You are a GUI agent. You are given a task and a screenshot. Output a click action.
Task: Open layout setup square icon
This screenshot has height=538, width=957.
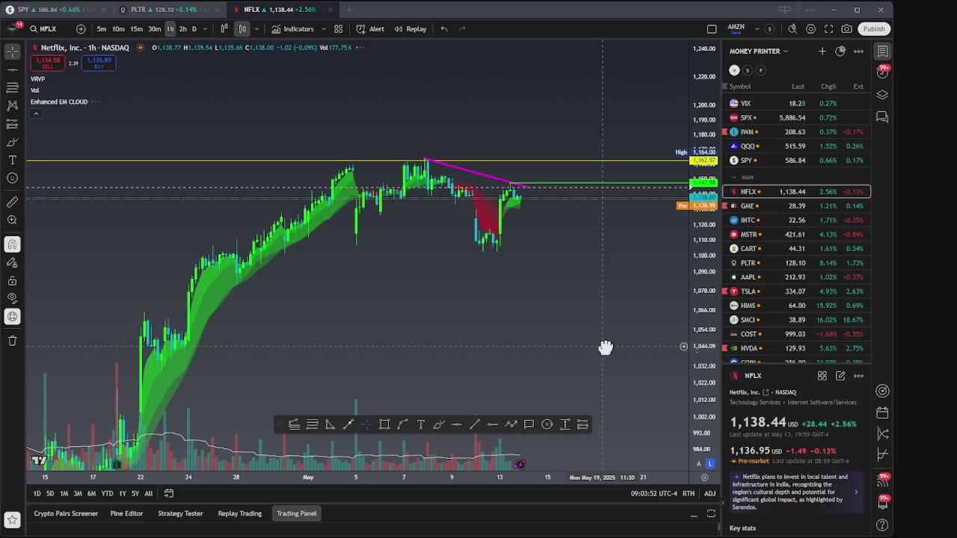tap(712, 28)
